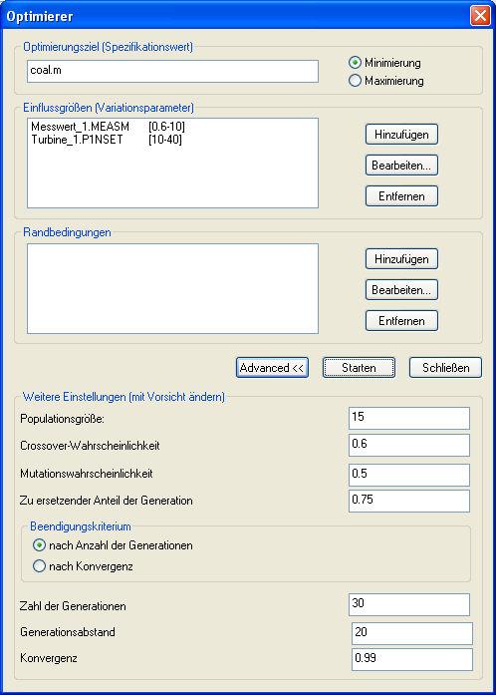
Task: Click the Starten button
Action: point(359,368)
